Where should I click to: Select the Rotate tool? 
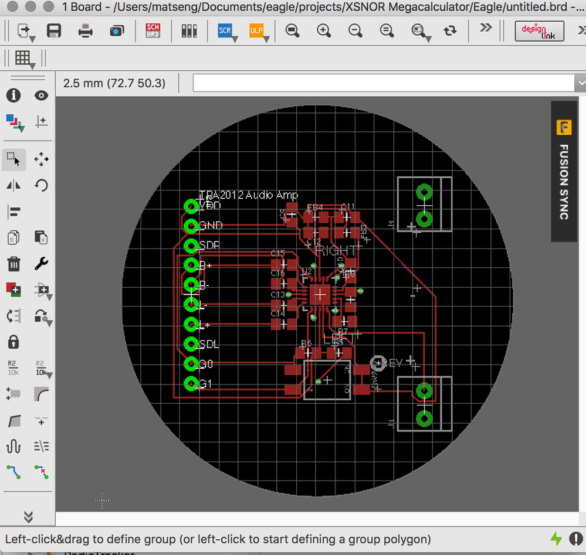(x=41, y=186)
